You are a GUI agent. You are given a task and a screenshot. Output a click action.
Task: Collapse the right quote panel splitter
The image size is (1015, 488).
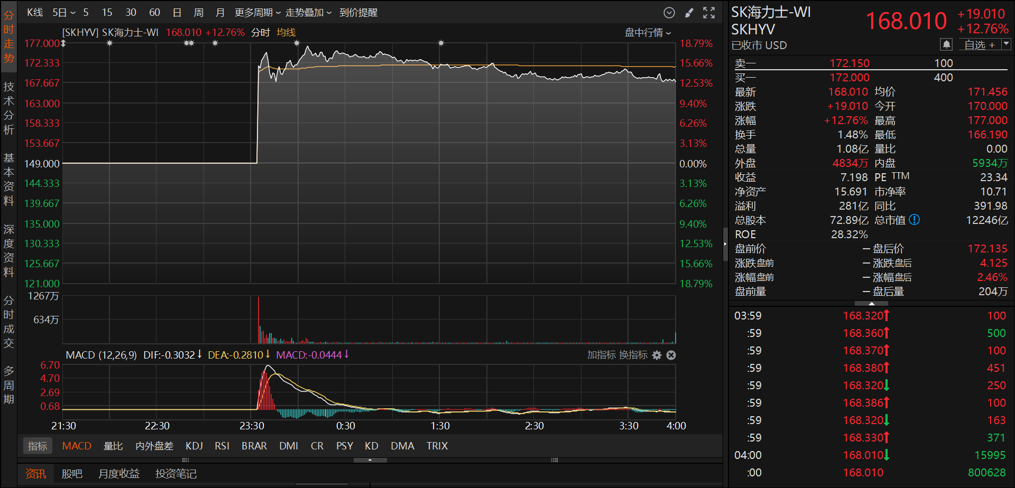725,244
